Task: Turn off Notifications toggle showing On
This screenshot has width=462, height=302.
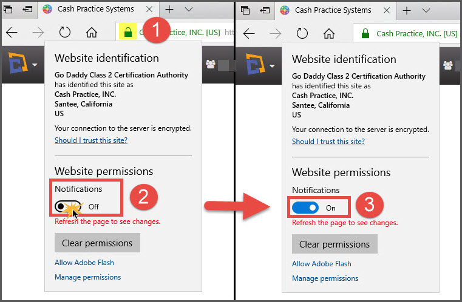Action: (305, 208)
